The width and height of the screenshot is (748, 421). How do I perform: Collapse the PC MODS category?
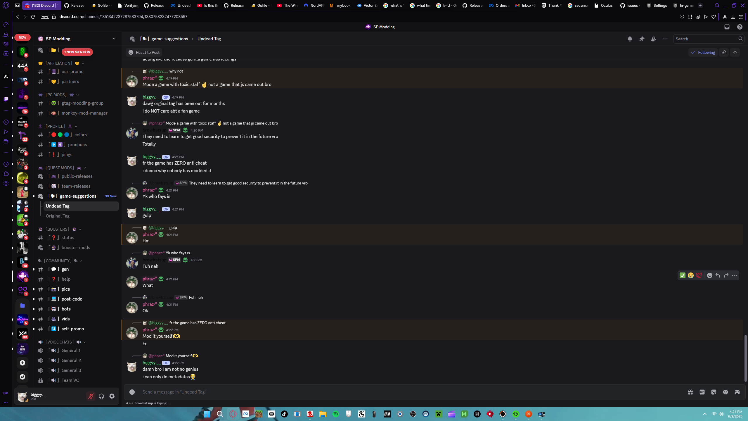pos(56,95)
